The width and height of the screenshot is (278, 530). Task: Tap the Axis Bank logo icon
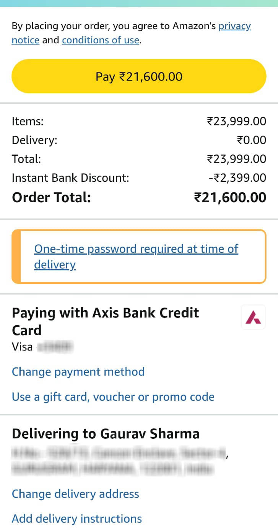pyautogui.click(x=253, y=317)
